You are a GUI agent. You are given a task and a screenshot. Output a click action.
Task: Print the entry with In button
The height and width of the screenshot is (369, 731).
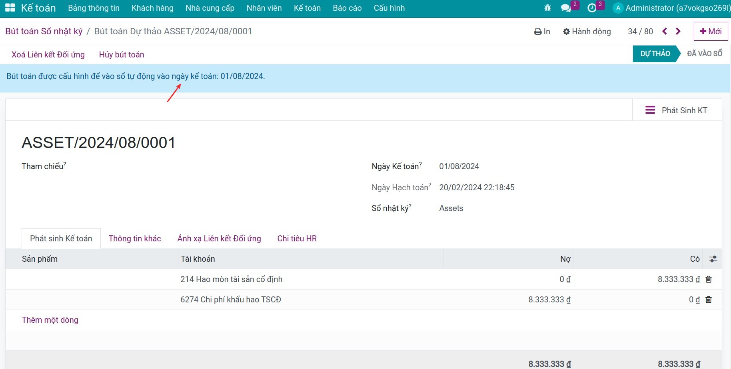point(542,32)
